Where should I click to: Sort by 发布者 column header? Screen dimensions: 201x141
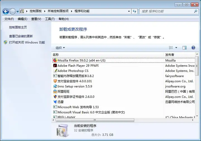pyautogui.click(x=179, y=55)
